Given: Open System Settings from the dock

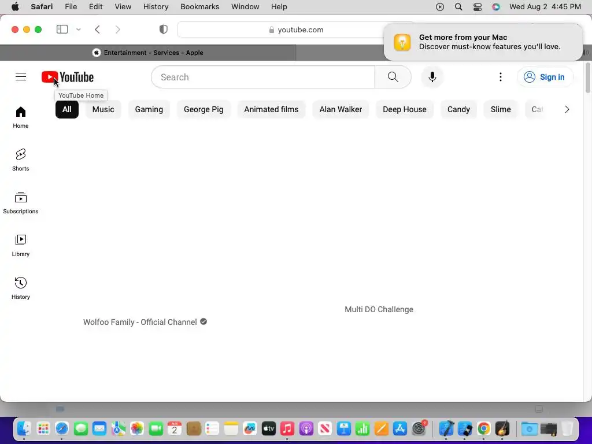Looking at the screenshot, I should [x=419, y=429].
